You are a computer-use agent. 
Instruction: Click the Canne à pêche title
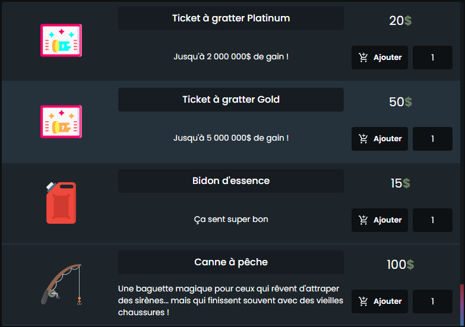pos(231,262)
